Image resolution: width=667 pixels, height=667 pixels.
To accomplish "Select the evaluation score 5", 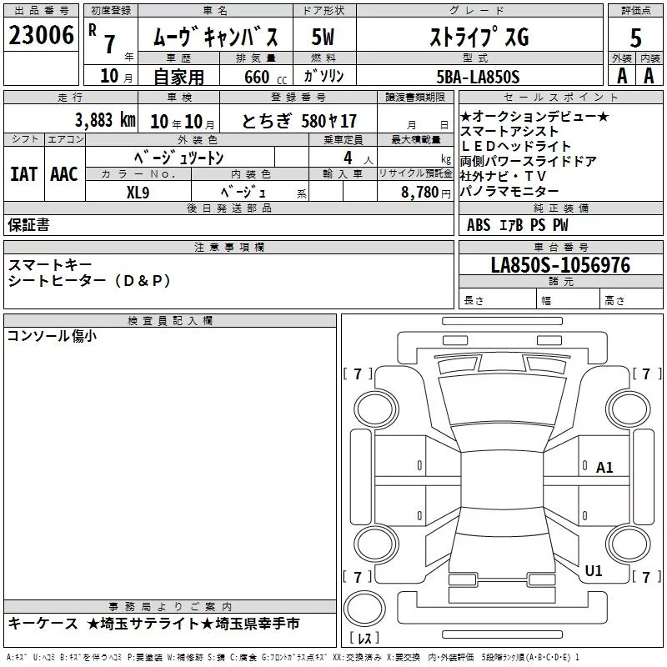I will pyautogui.click(x=635, y=38).
